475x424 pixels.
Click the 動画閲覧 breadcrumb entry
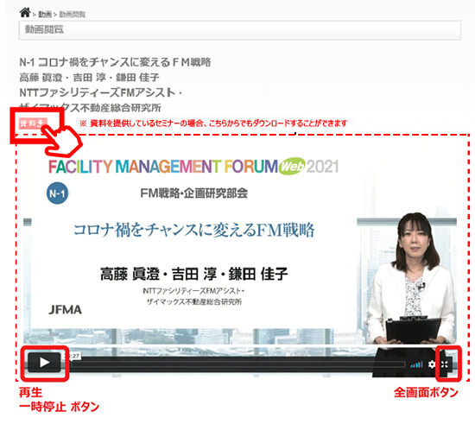click(x=72, y=14)
